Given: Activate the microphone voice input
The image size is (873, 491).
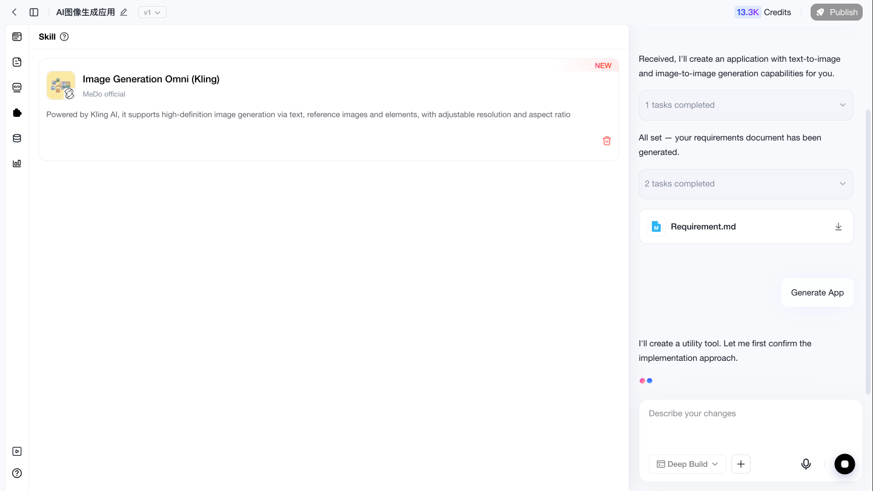Looking at the screenshot, I should tap(806, 464).
